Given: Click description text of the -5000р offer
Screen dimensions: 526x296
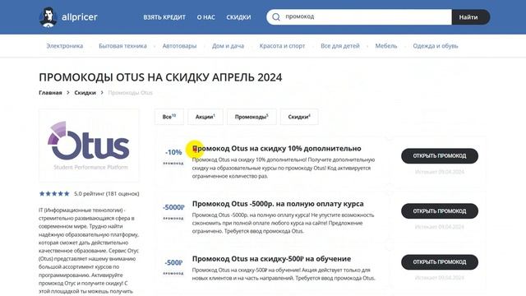Looking at the screenshot, I should point(283,223).
